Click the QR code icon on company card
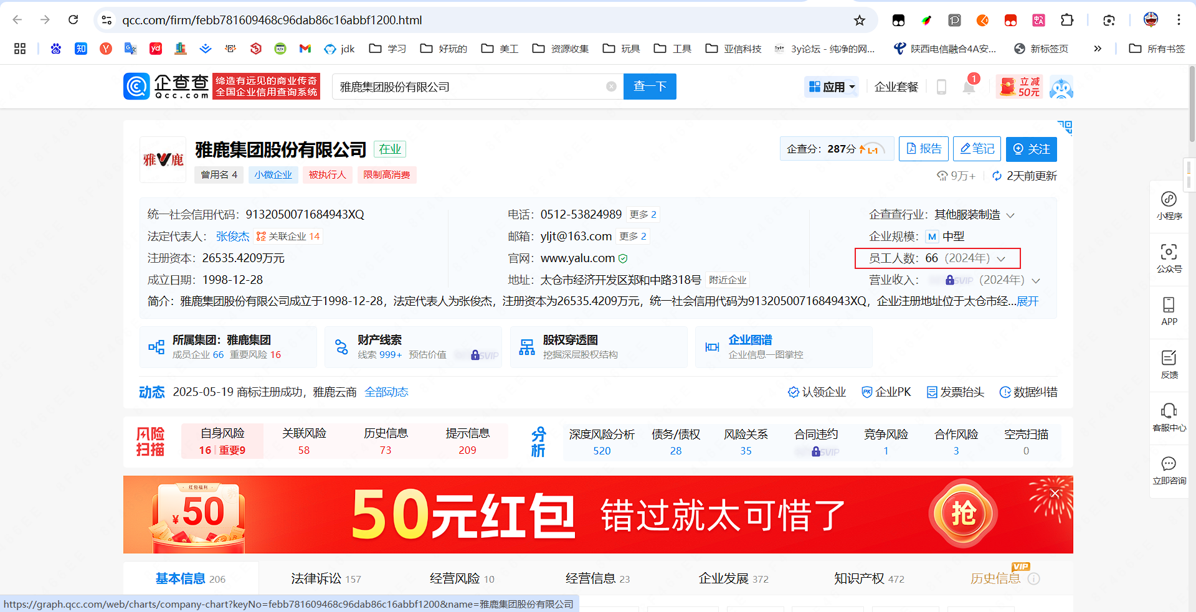 click(1065, 128)
